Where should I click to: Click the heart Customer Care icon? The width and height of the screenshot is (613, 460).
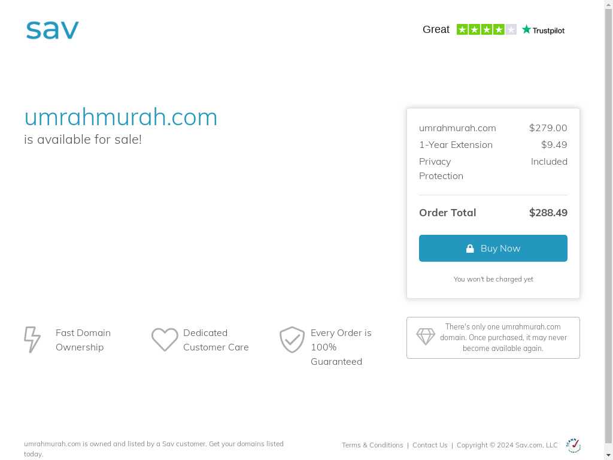pos(165,340)
